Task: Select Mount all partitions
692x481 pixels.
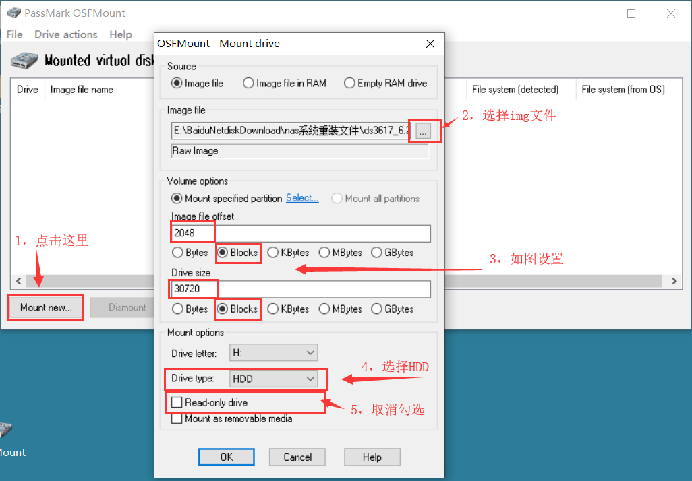Action: click(x=336, y=198)
